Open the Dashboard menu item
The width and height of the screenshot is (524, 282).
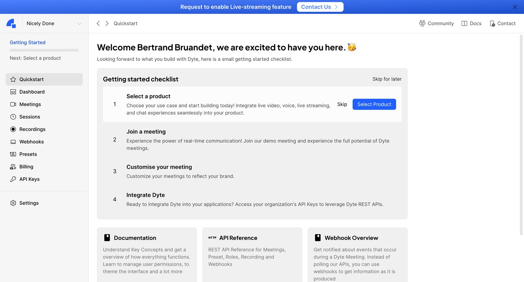(x=44, y=92)
